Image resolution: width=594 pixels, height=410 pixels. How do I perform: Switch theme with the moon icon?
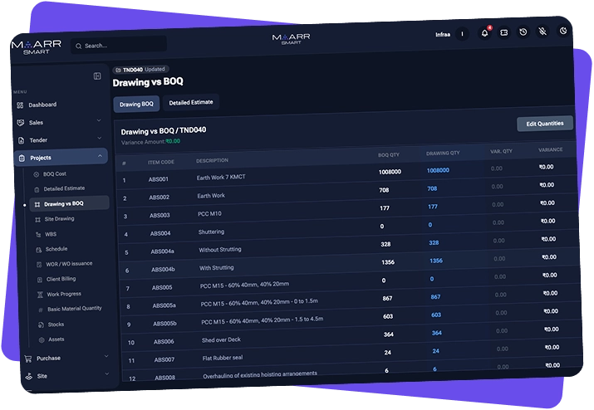[x=563, y=31]
